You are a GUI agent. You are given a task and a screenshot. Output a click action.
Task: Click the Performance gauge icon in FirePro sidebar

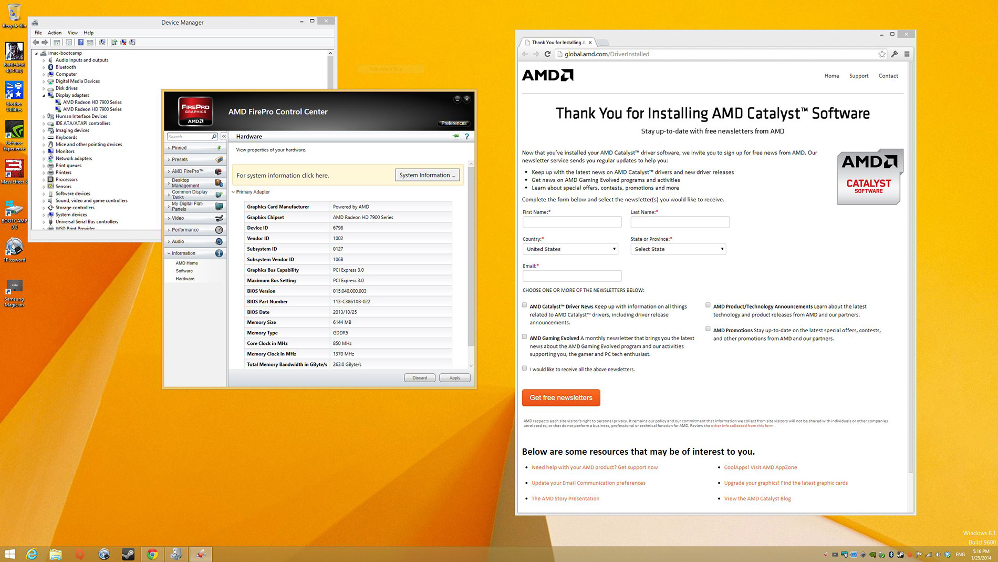[219, 230]
